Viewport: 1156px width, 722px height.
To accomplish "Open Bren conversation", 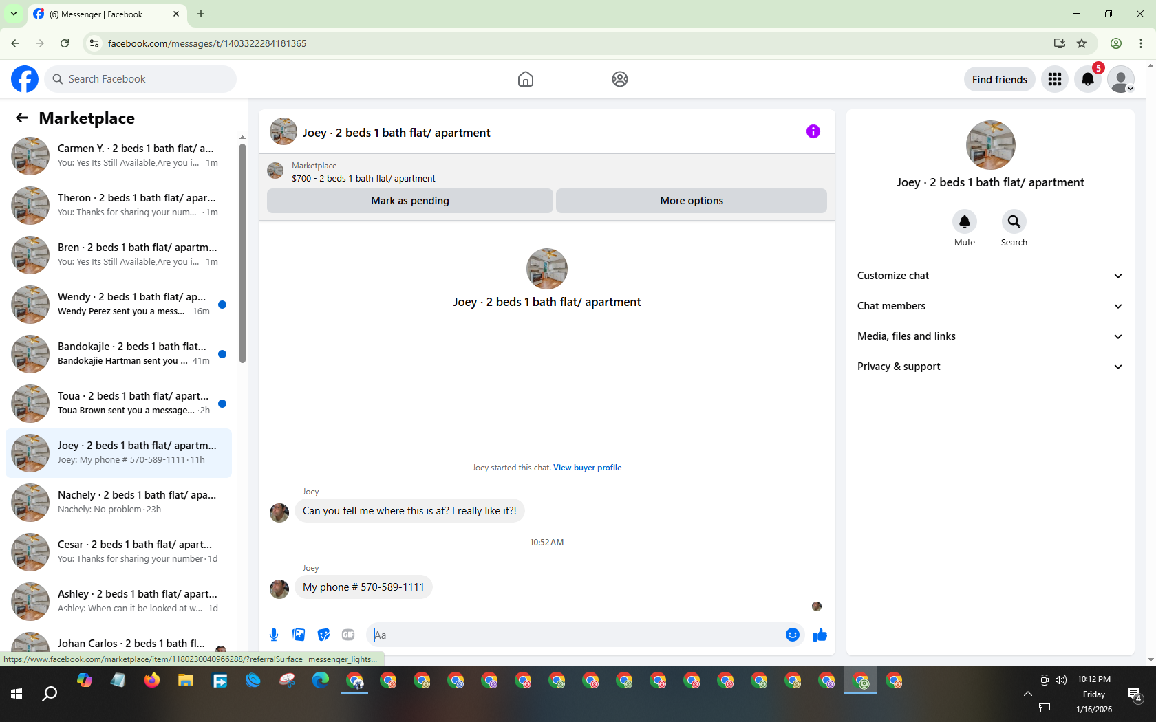I will point(118,254).
